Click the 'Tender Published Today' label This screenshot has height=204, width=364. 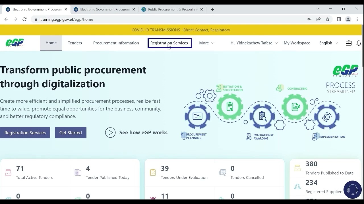[108, 178]
